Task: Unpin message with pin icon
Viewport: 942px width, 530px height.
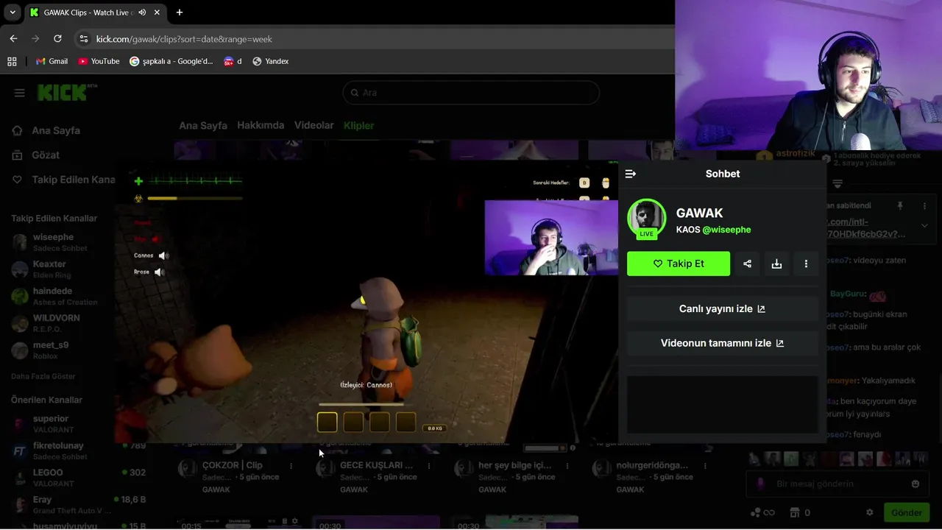Action: pos(899,206)
